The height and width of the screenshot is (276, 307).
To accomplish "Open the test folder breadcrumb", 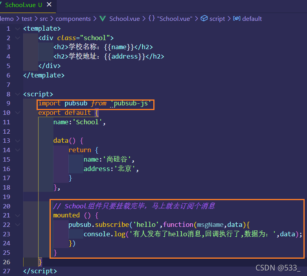I will (27, 19).
